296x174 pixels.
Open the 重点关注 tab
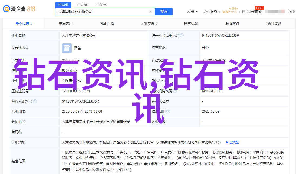click(65, 23)
